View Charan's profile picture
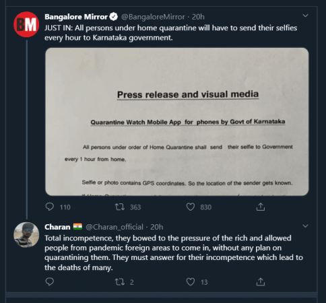Screen dimensions: 326x303 pyautogui.click(x=26, y=235)
